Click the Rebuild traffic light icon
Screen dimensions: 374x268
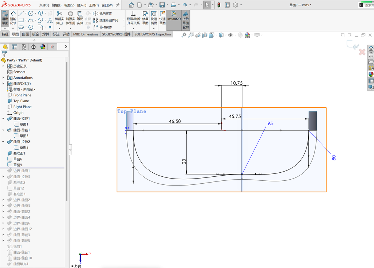pos(219,5)
